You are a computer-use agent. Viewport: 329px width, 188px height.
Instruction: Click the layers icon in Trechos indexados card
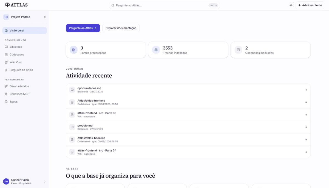click(x=156, y=50)
